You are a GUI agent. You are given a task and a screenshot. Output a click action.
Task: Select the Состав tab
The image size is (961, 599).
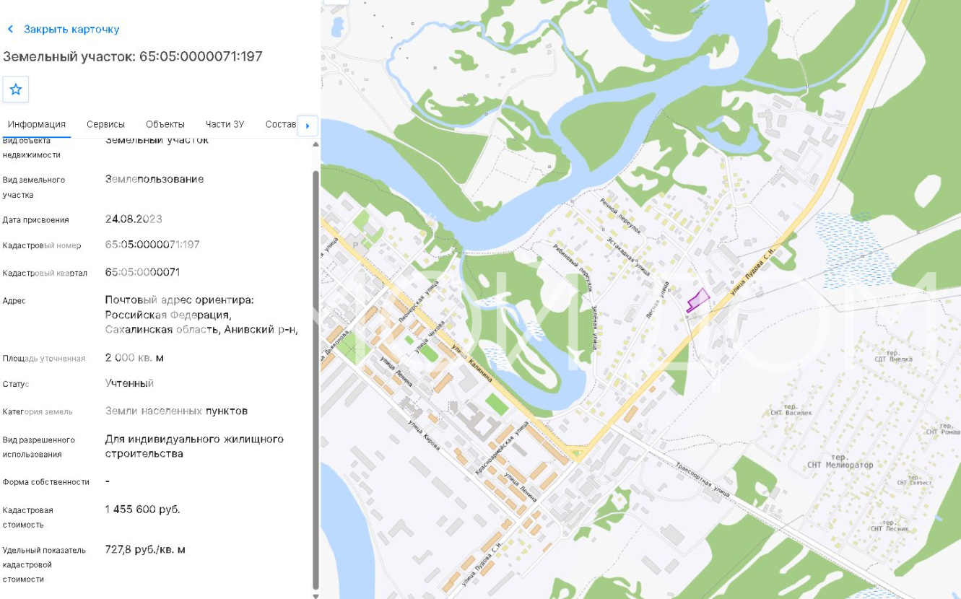(282, 124)
